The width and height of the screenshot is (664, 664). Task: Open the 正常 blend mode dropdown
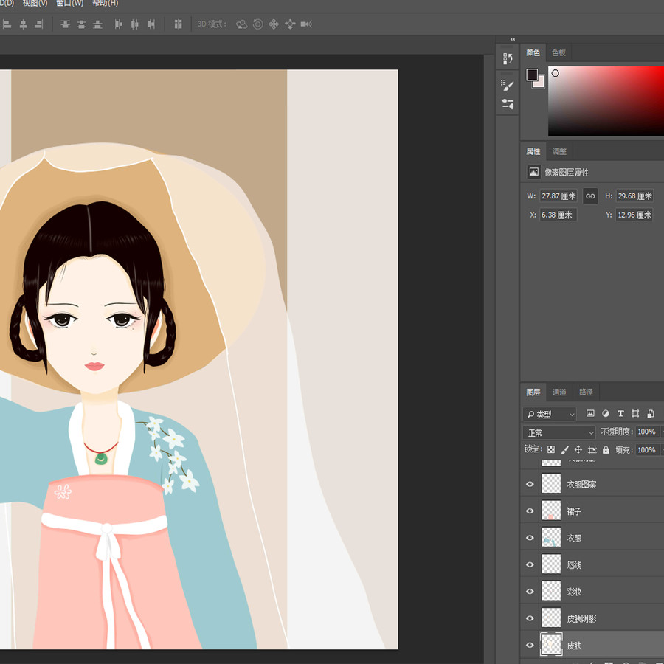coord(559,432)
